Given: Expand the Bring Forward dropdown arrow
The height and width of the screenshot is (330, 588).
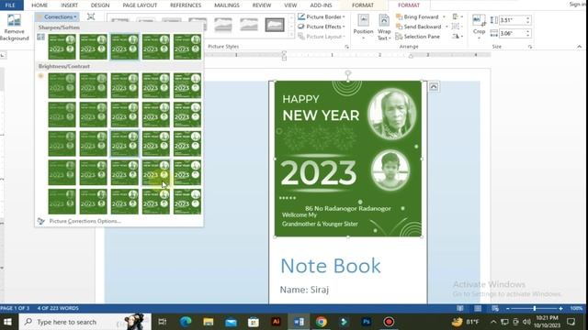Looking at the screenshot, I should click(444, 16).
